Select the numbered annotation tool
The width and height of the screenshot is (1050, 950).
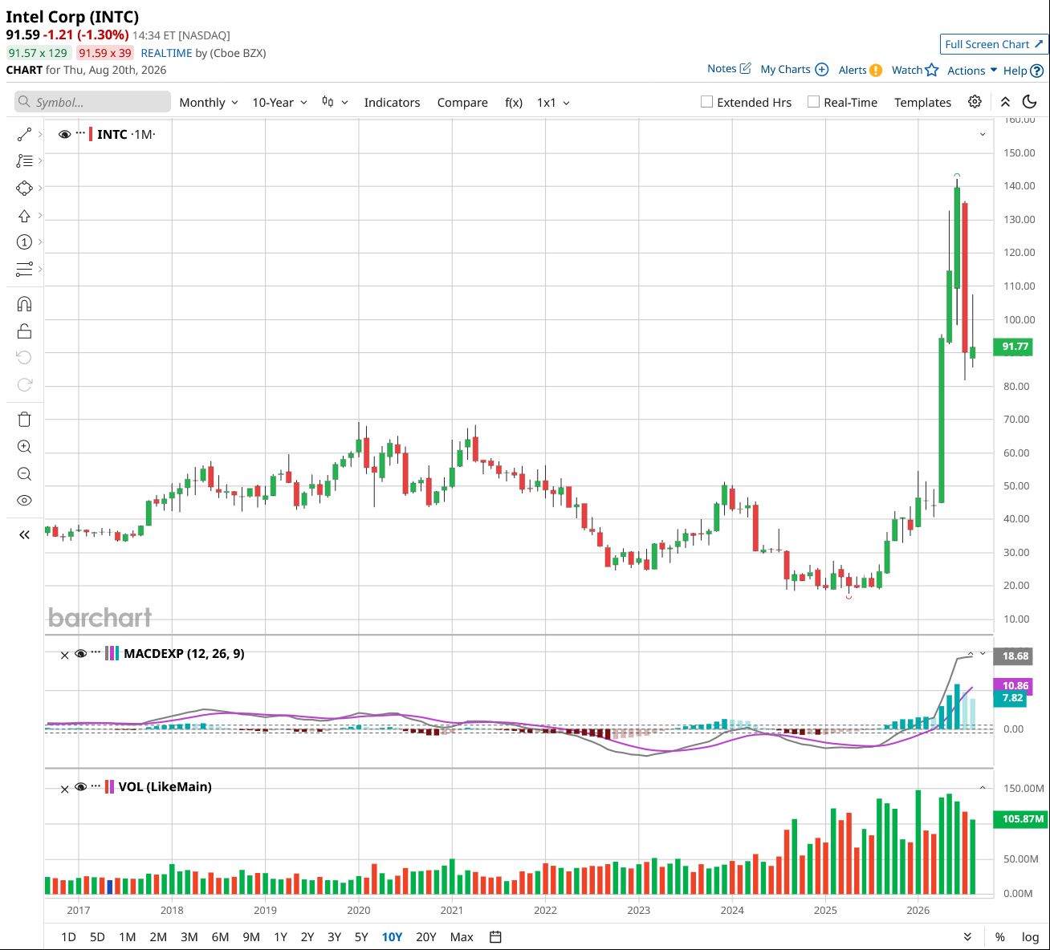tap(24, 242)
